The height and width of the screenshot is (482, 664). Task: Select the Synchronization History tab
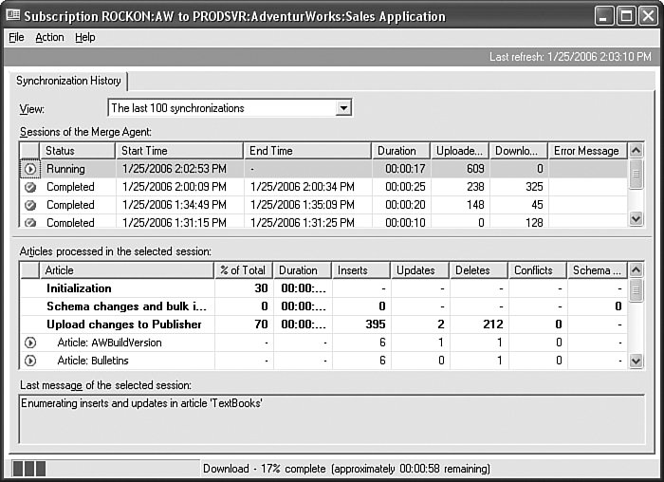tap(68, 81)
